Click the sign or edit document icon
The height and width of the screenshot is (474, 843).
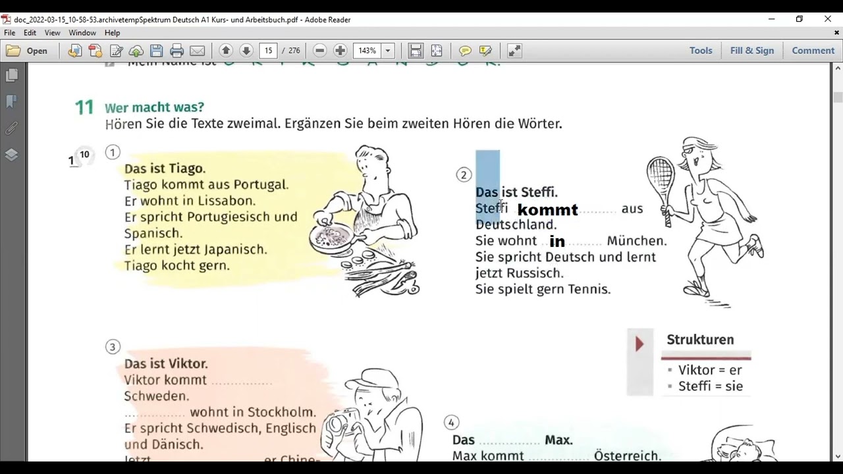click(117, 51)
